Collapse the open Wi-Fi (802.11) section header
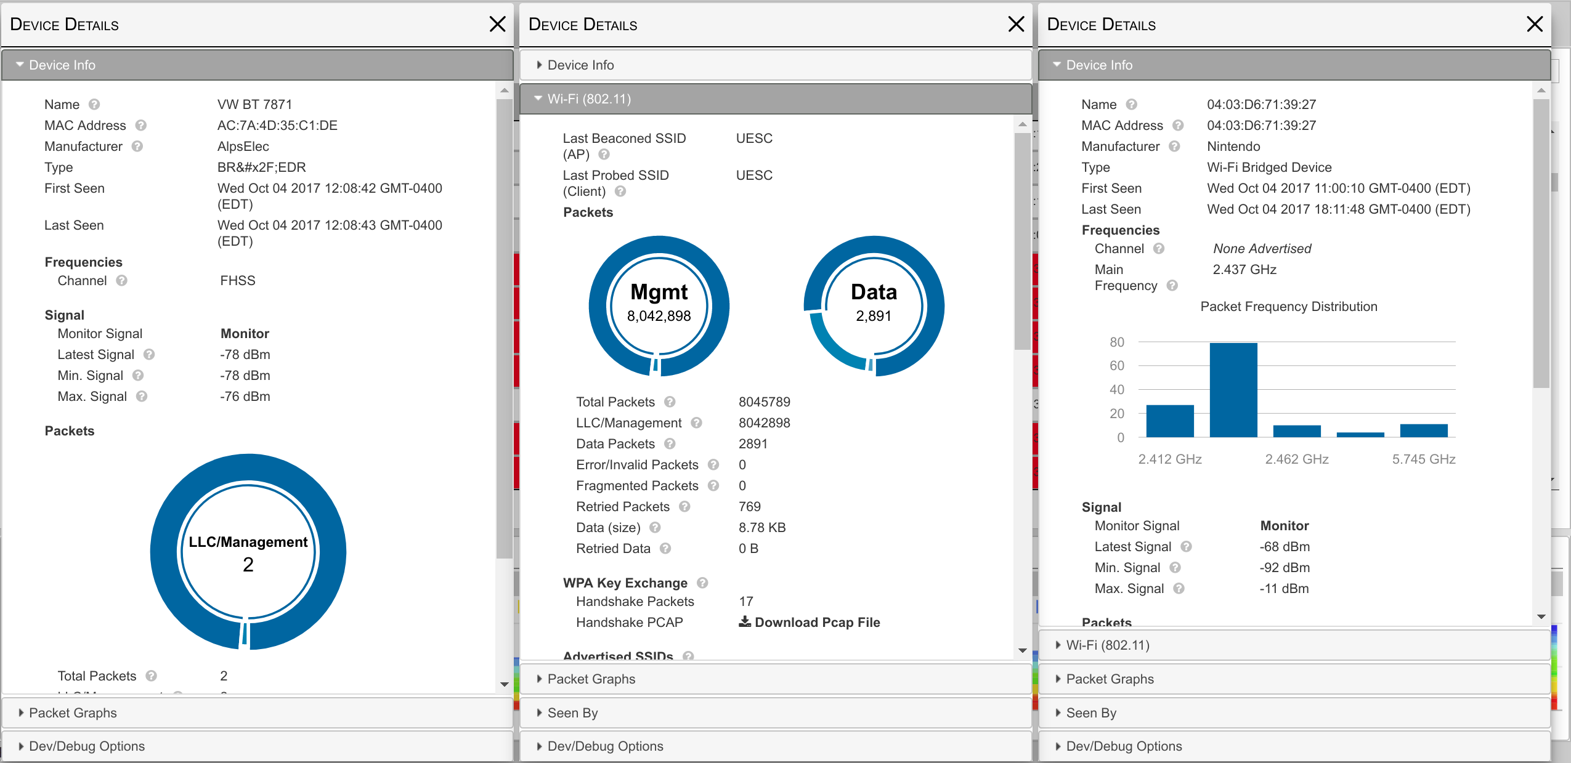 click(588, 99)
